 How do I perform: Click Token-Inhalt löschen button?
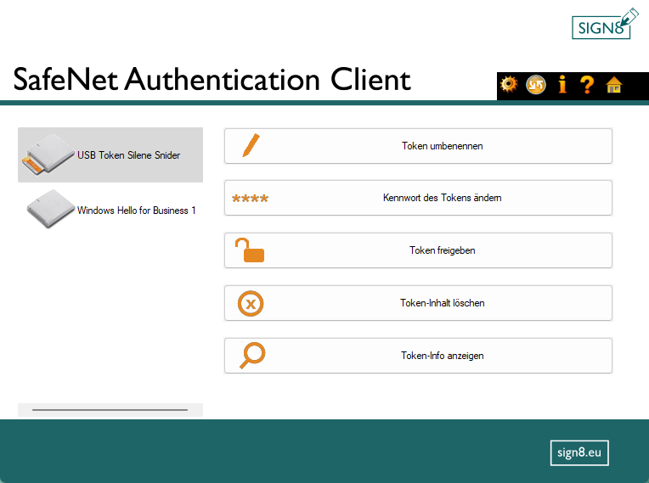(x=418, y=303)
